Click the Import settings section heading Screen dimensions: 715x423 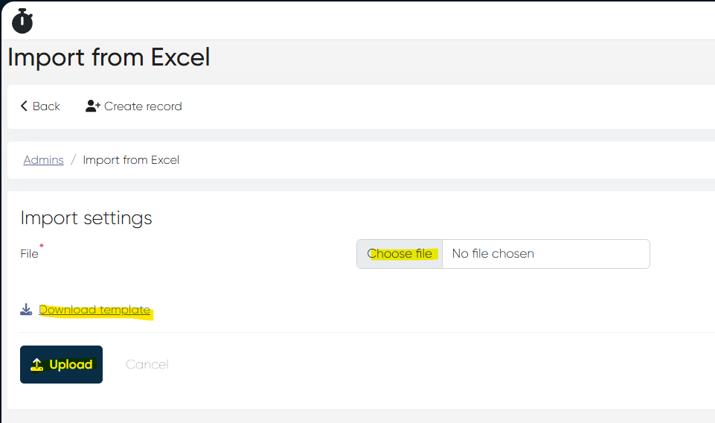point(86,218)
